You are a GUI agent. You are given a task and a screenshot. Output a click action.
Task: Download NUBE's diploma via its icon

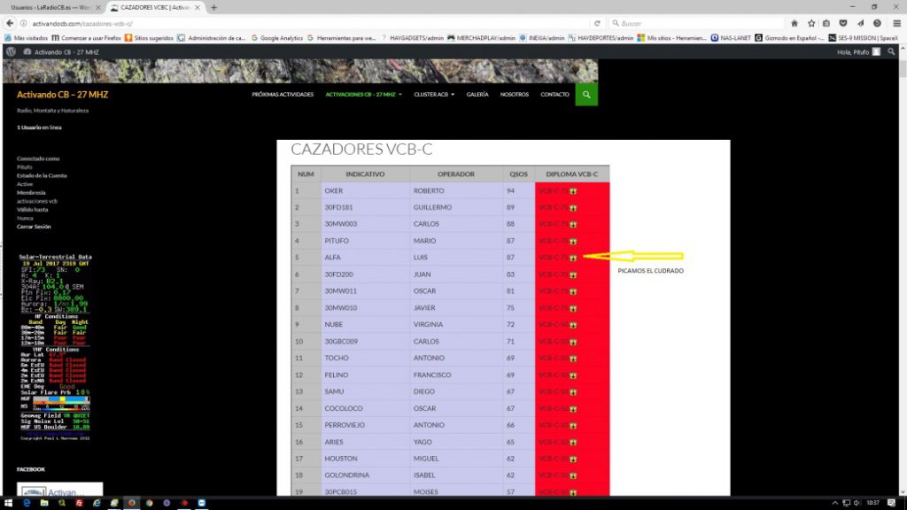point(573,325)
